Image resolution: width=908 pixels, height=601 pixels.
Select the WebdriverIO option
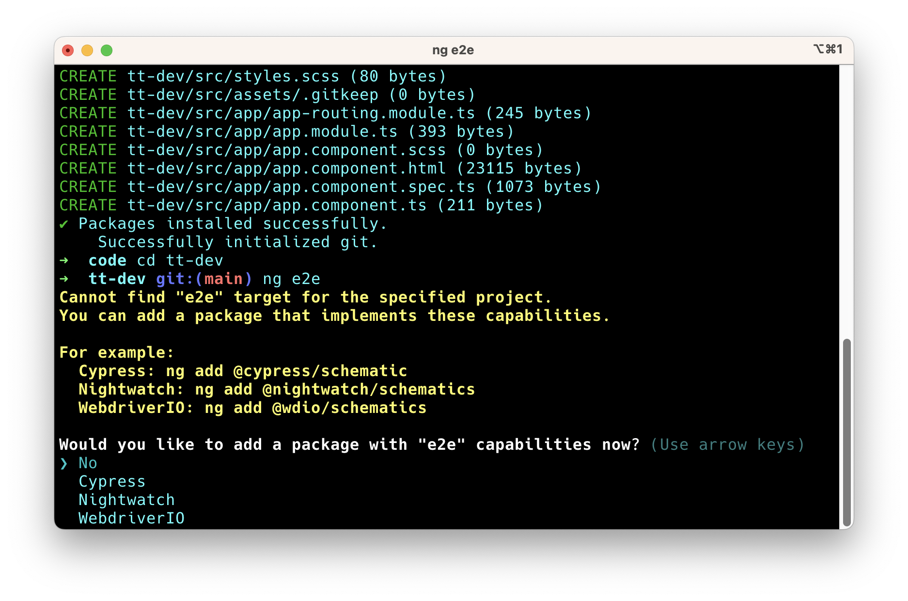(131, 518)
